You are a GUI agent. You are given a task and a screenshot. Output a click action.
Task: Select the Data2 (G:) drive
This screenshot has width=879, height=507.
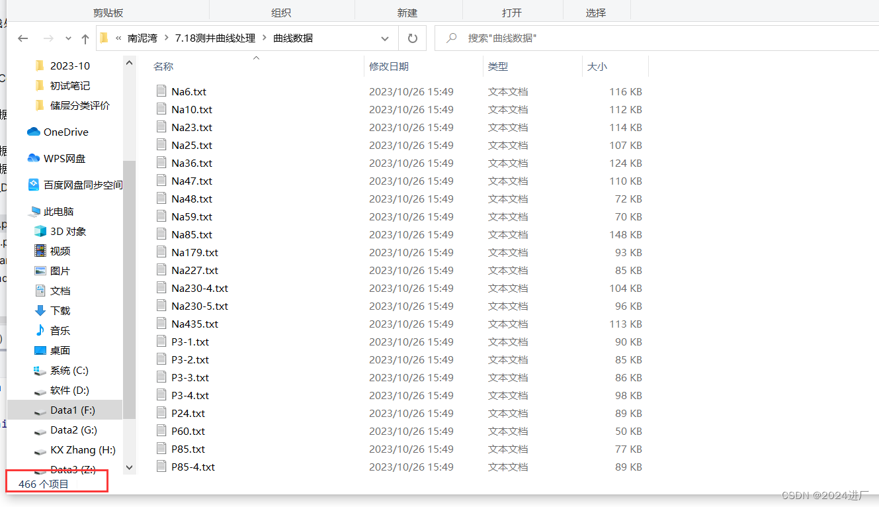(73, 430)
